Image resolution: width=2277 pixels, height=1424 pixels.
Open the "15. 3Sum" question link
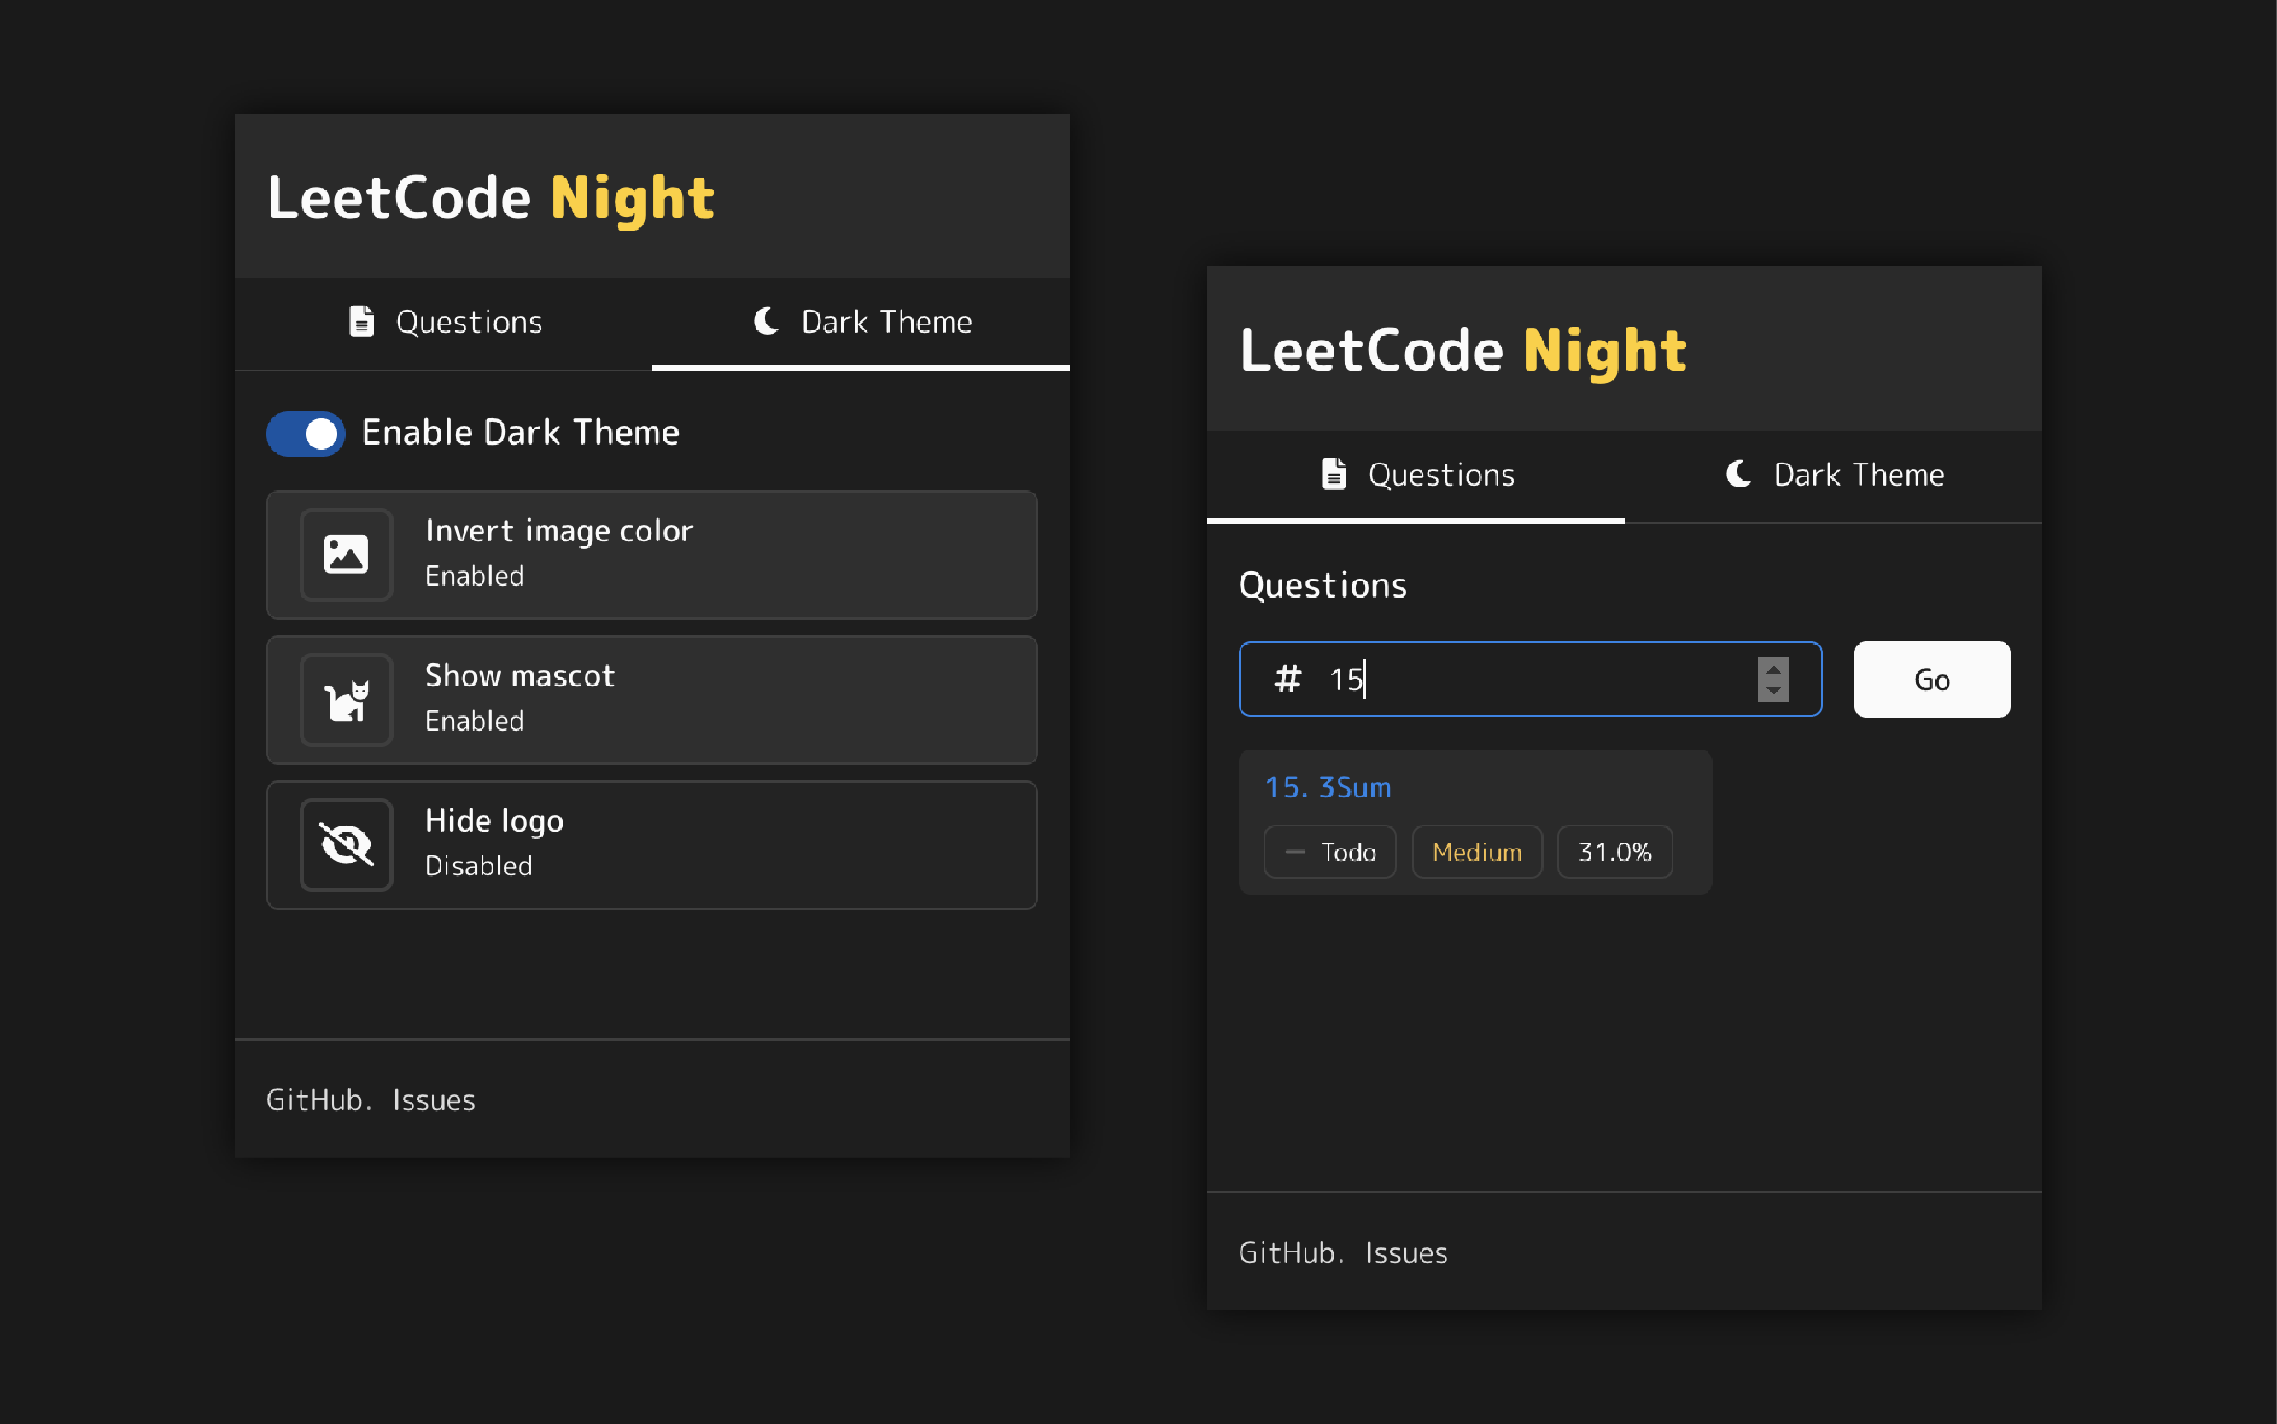pyautogui.click(x=1328, y=786)
